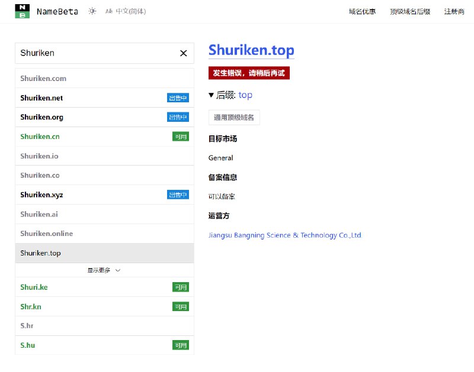Open the 域名优惠 menu item

pyautogui.click(x=361, y=11)
